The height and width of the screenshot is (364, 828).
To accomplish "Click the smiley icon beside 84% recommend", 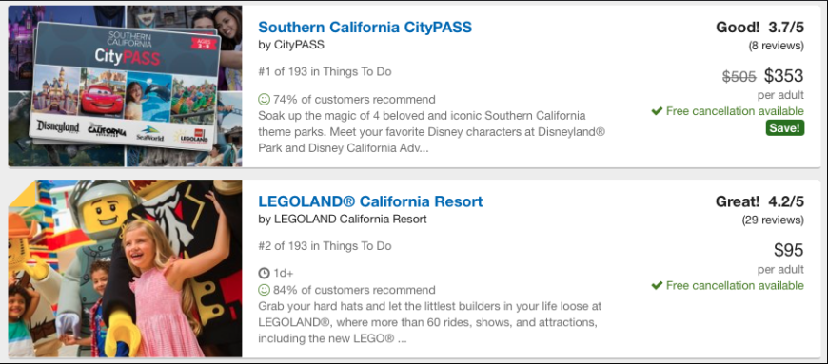I will pyautogui.click(x=264, y=290).
